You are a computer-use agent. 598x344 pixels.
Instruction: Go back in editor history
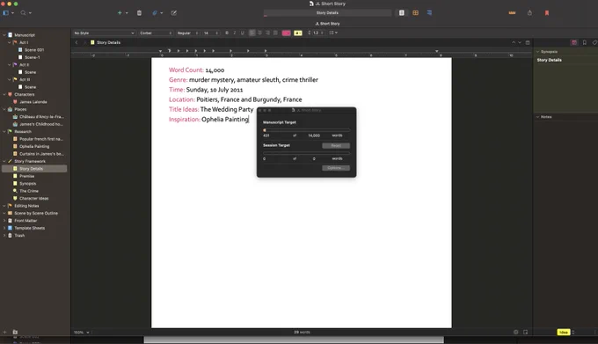[x=77, y=43]
